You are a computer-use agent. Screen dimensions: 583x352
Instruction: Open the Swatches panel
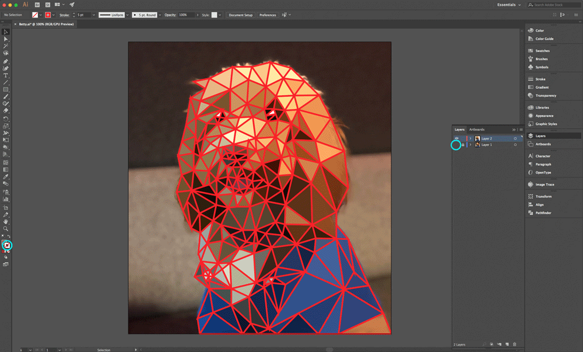click(542, 51)
